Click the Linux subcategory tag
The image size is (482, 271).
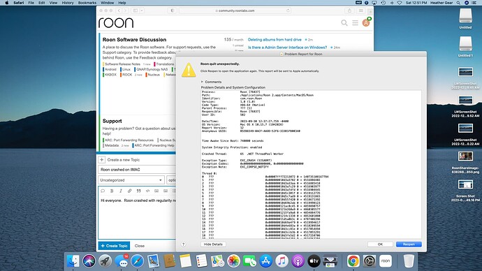point(126,69)
